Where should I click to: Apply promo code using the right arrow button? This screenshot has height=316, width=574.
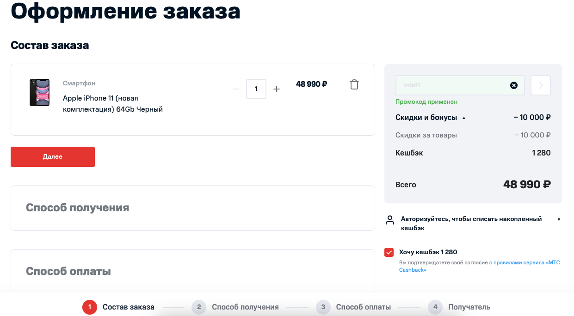(540, 85)
